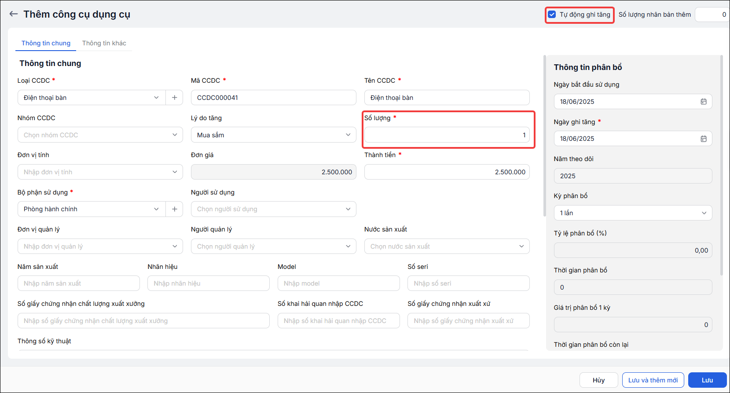Go back using the arrow icon
This screenshot has height=393, width=730.
[14, 14]
